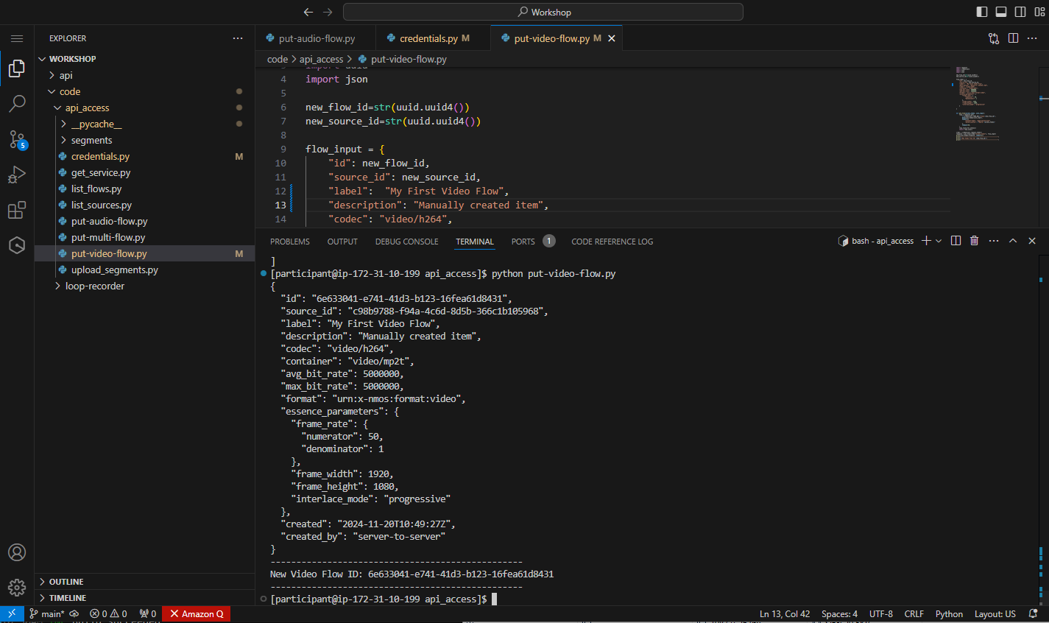Open the hamburger application menu
The width and height of the screenshot is (1049, 623).
pyautogui.click(x=17, y=38)
